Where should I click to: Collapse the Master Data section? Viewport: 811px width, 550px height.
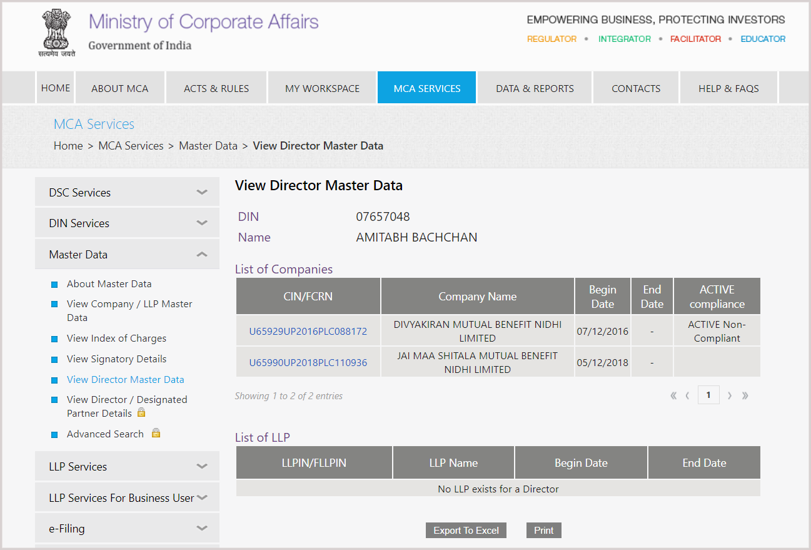coord(127,254)
